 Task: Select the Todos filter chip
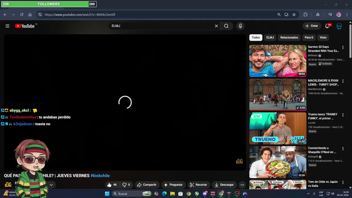256,37
